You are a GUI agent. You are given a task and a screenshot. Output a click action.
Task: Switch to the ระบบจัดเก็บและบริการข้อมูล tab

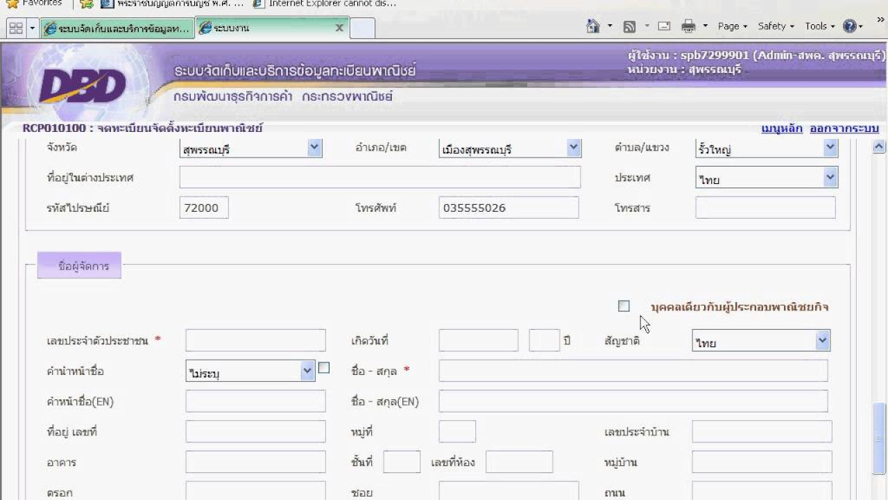tap(117, 28)
